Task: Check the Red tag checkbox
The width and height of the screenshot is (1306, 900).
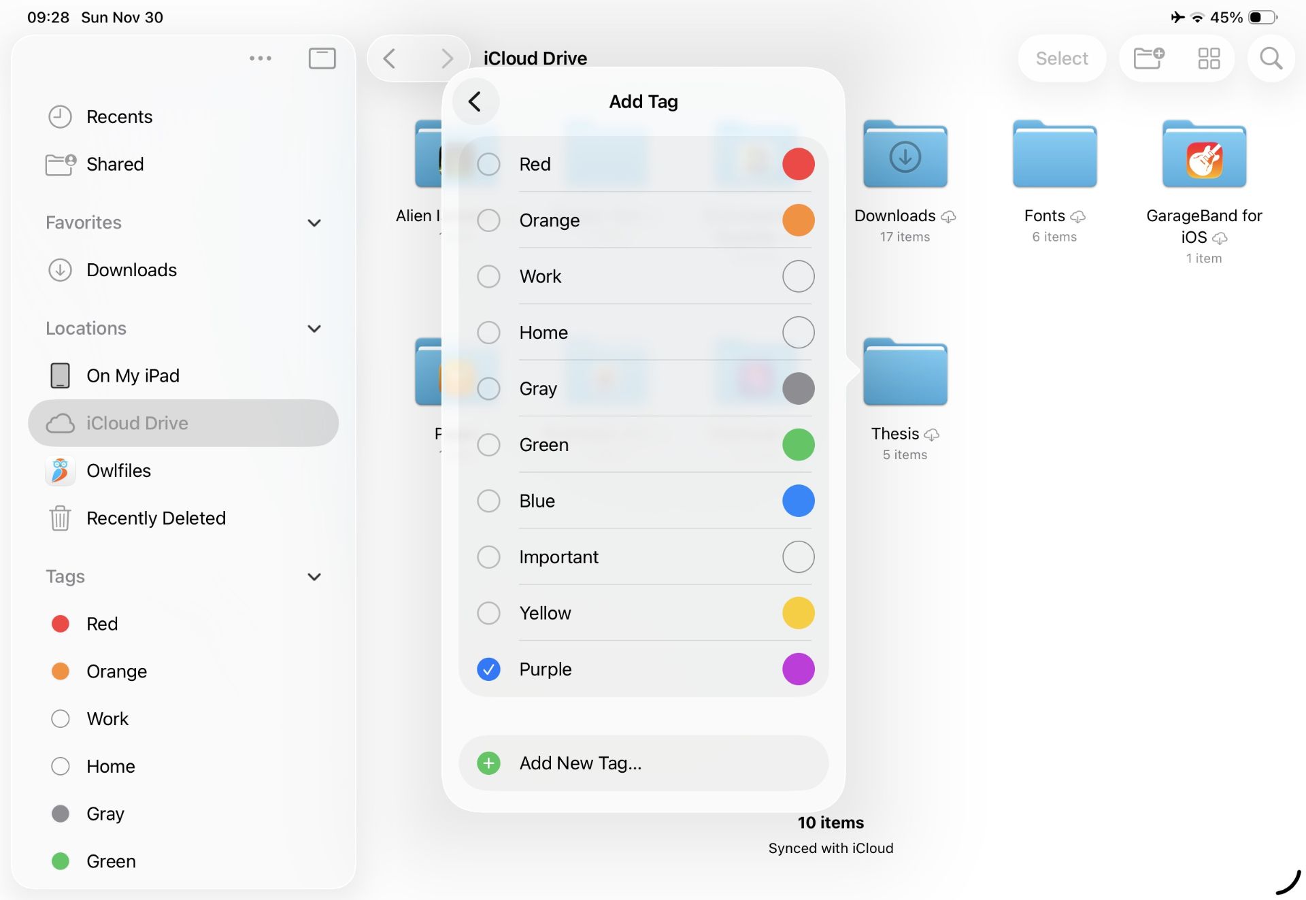Action: point(488,164)
